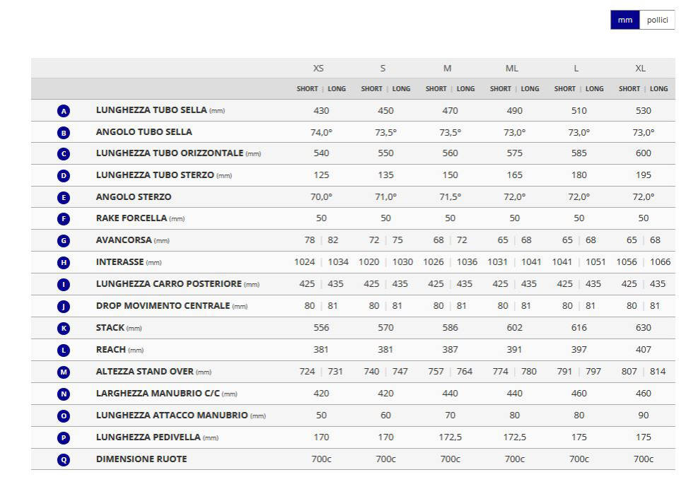Select the XS size column header
The width and height of the screenshot is (698, 489).
318,68
